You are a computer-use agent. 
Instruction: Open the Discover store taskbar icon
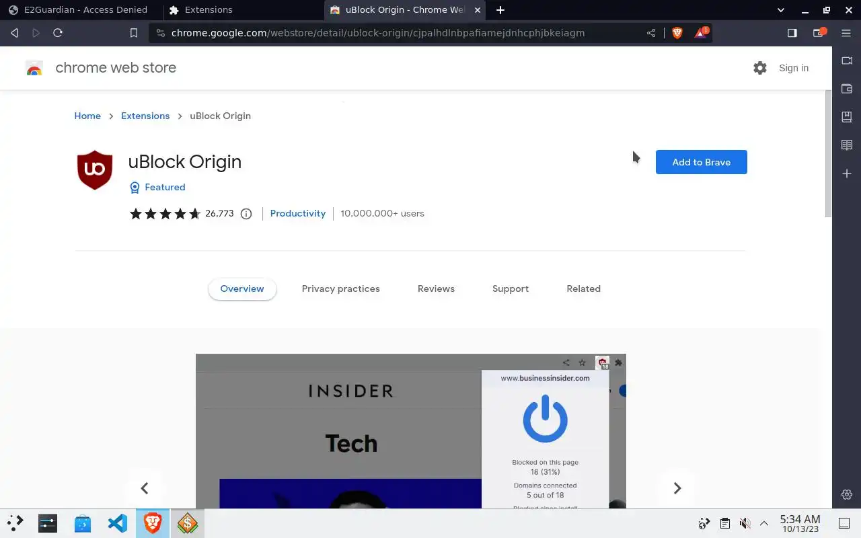(x=83, y=523)
